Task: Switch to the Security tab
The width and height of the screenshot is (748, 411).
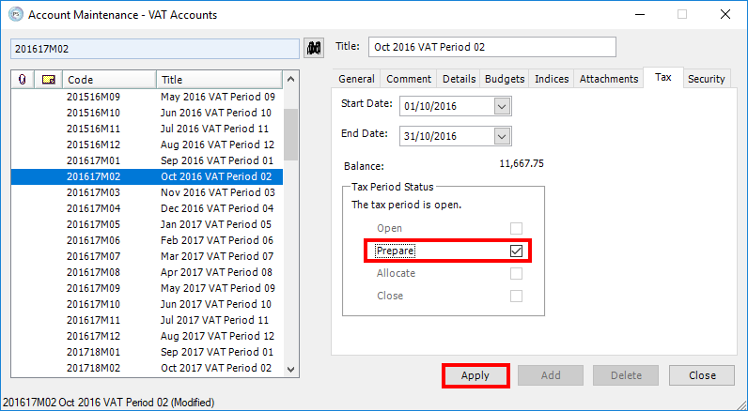Action: 706,79
